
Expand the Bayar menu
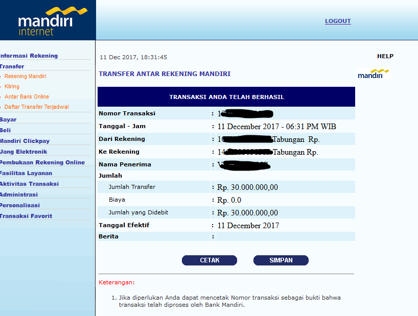coord(9,119)
